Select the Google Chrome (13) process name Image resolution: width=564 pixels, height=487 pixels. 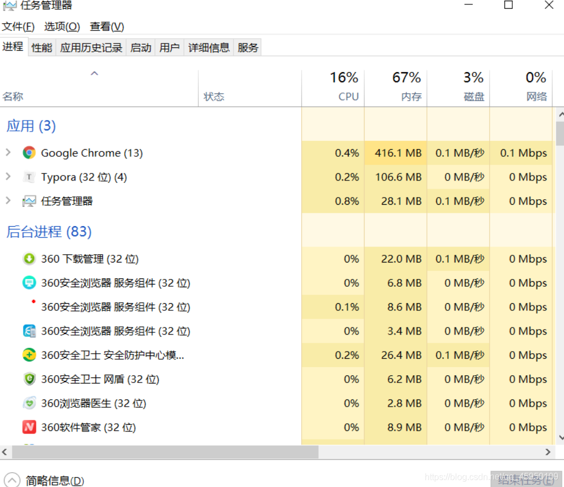(x=92, y=153)
